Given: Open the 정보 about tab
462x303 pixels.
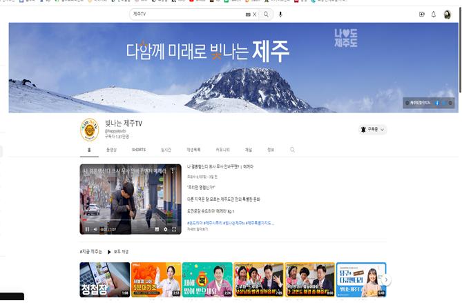Looking at the screenshot, I should [x=271, y=150].
